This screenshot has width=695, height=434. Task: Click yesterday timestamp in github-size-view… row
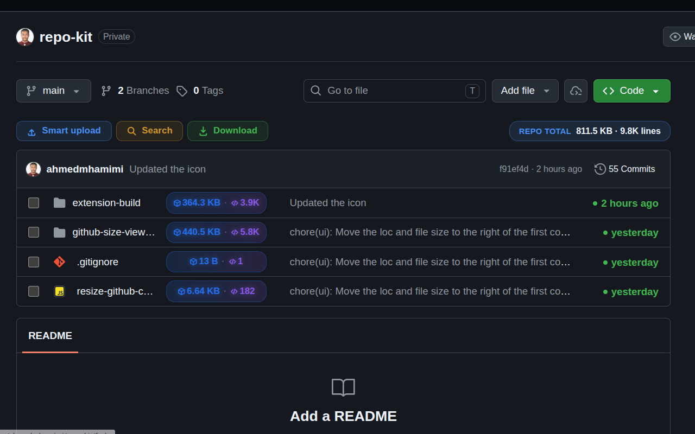pyautogui.click(x=635, y=233)
